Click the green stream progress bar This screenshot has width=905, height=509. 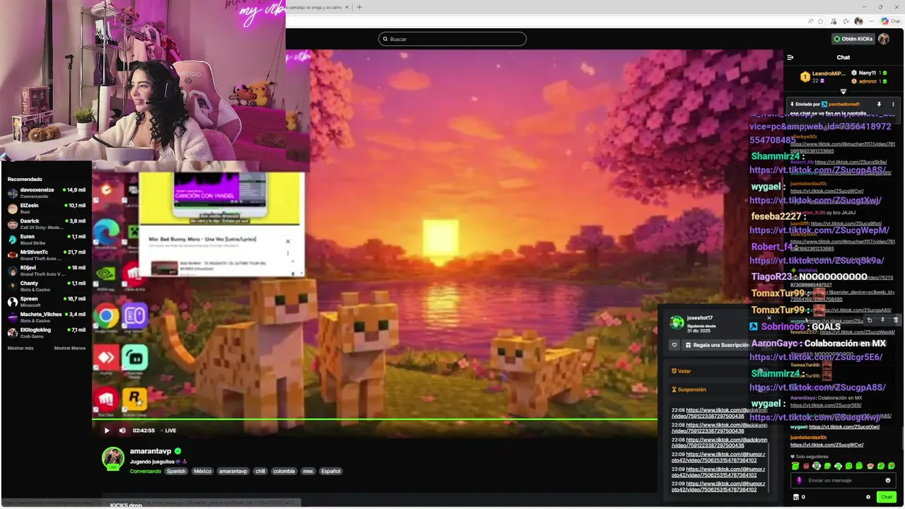pos(375,420)
